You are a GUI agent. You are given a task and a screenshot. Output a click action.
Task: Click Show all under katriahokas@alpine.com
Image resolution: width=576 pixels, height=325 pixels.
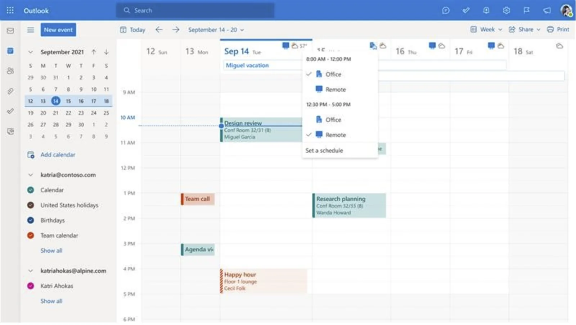click(51, 301)
